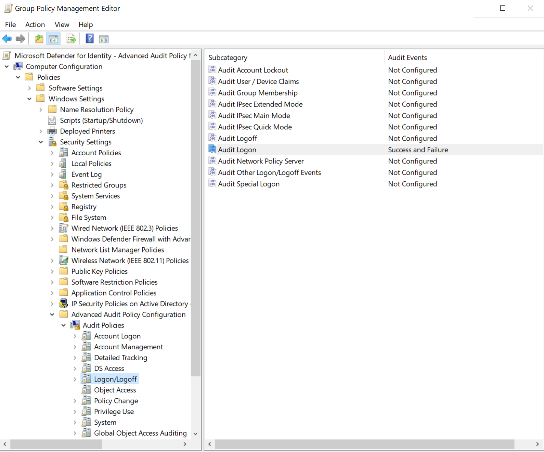
Task: Open Help via the question mark icon
Action: tap(90, 39)
